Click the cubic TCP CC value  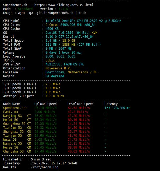(50, 60)
